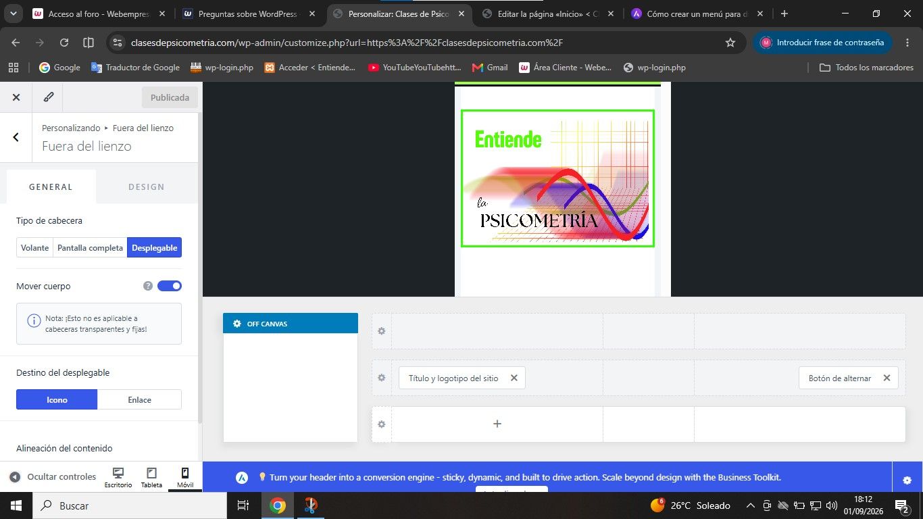Switch preview to Tableta device

point(151,478)
